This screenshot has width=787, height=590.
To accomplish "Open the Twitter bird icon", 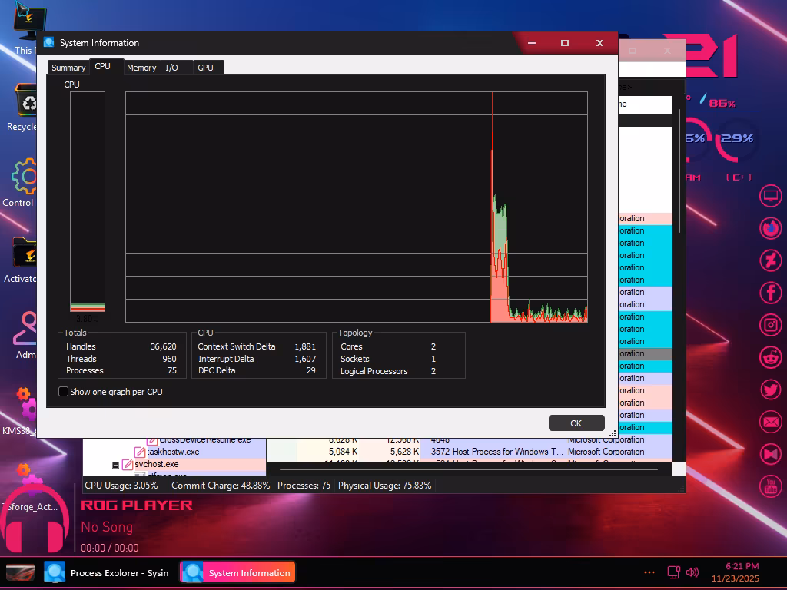I will (x=770, y=389).
